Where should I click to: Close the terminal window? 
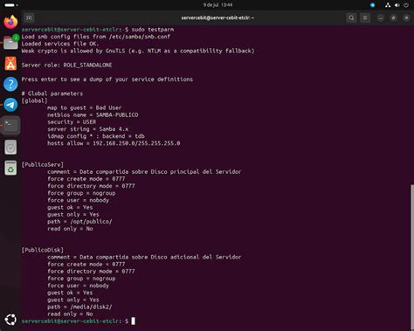click(x=406, y=18)
